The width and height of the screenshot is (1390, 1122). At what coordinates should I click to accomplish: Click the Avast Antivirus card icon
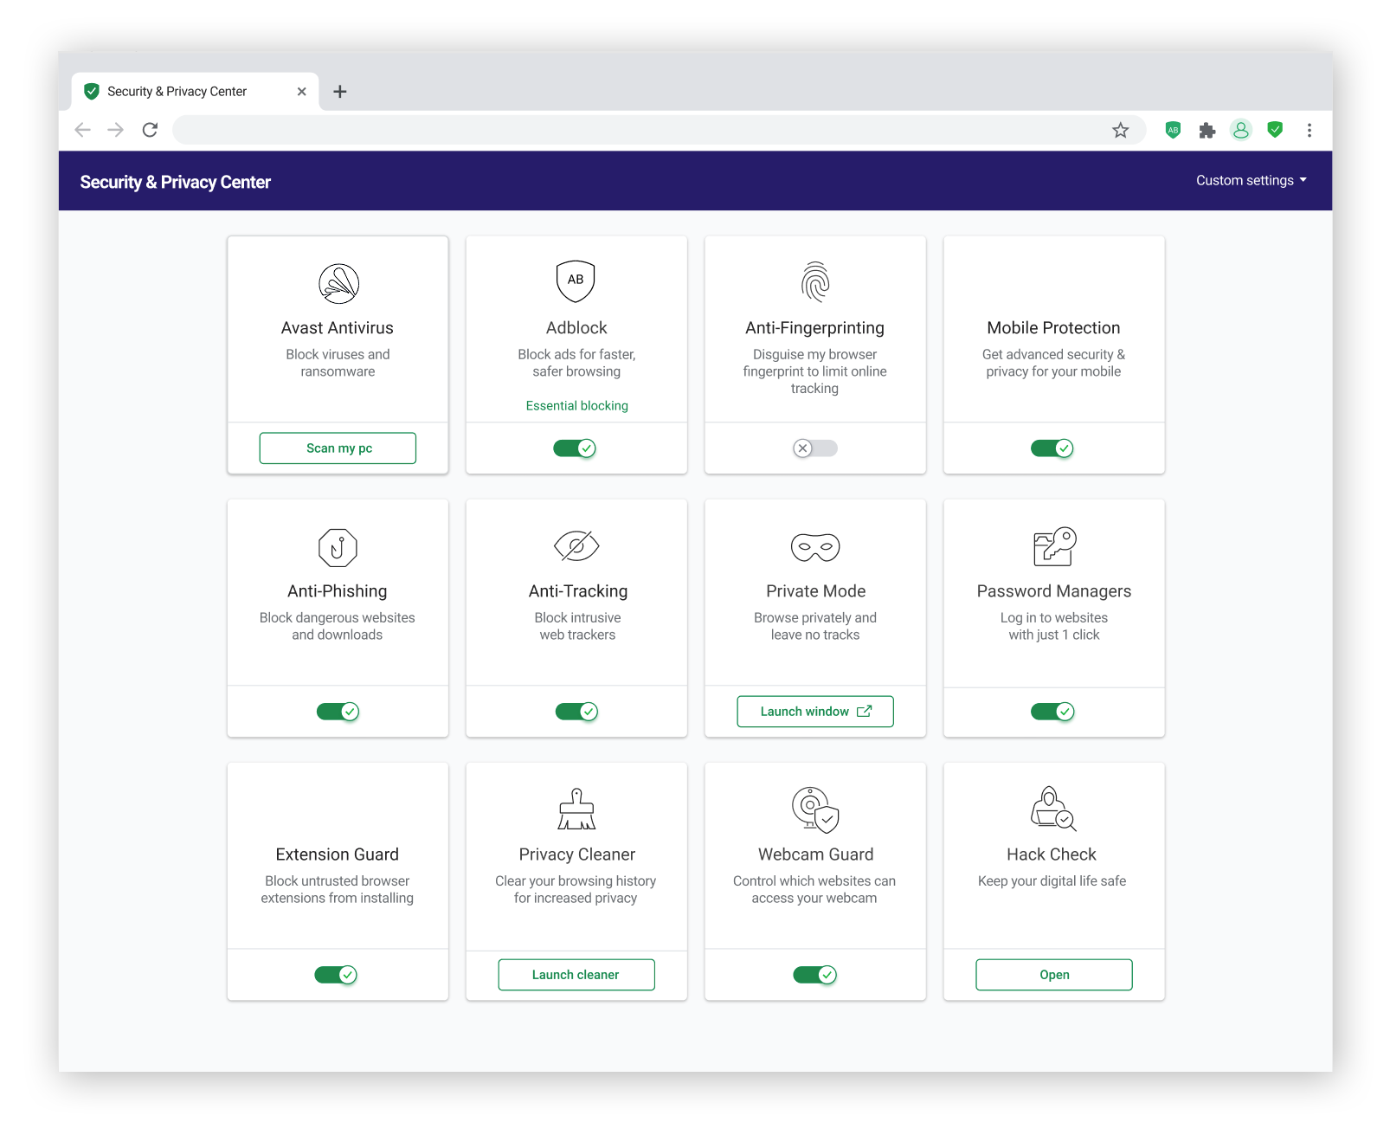[x=338, y=283]
